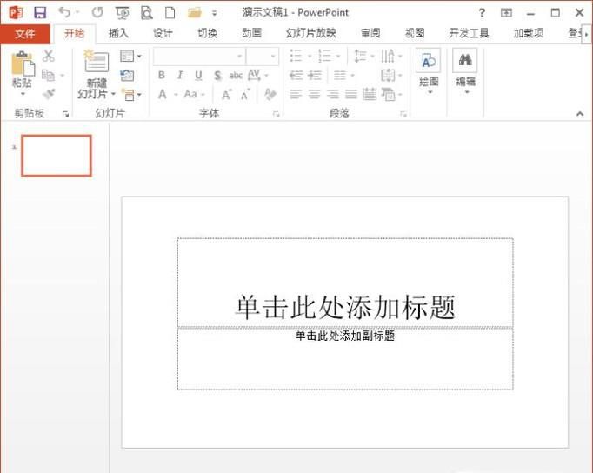
Task: Click the Undo arrow icon
Action: 64,12
